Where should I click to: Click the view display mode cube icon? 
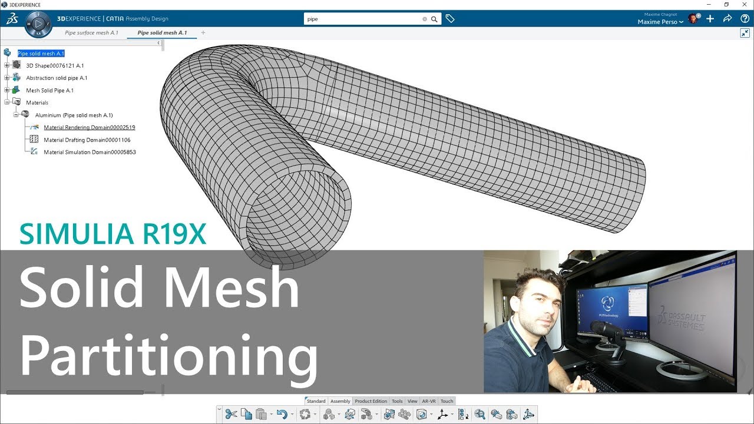click(421, 414)
